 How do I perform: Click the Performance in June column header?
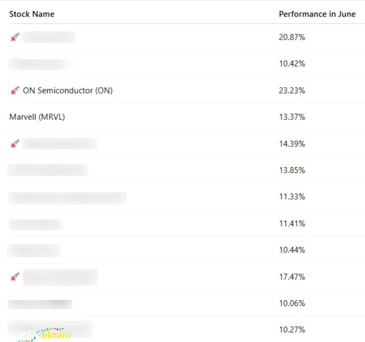point(317,14)
